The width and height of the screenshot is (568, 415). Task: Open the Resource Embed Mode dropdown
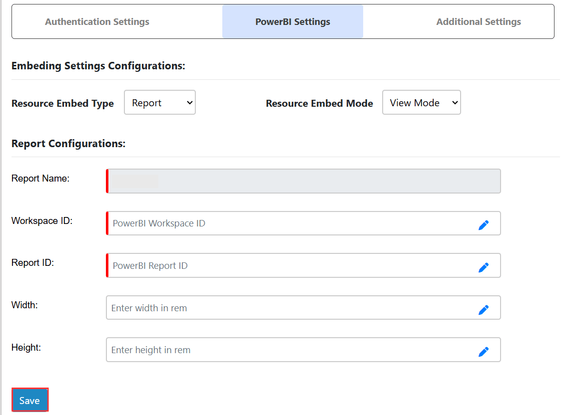click(421, 102)
